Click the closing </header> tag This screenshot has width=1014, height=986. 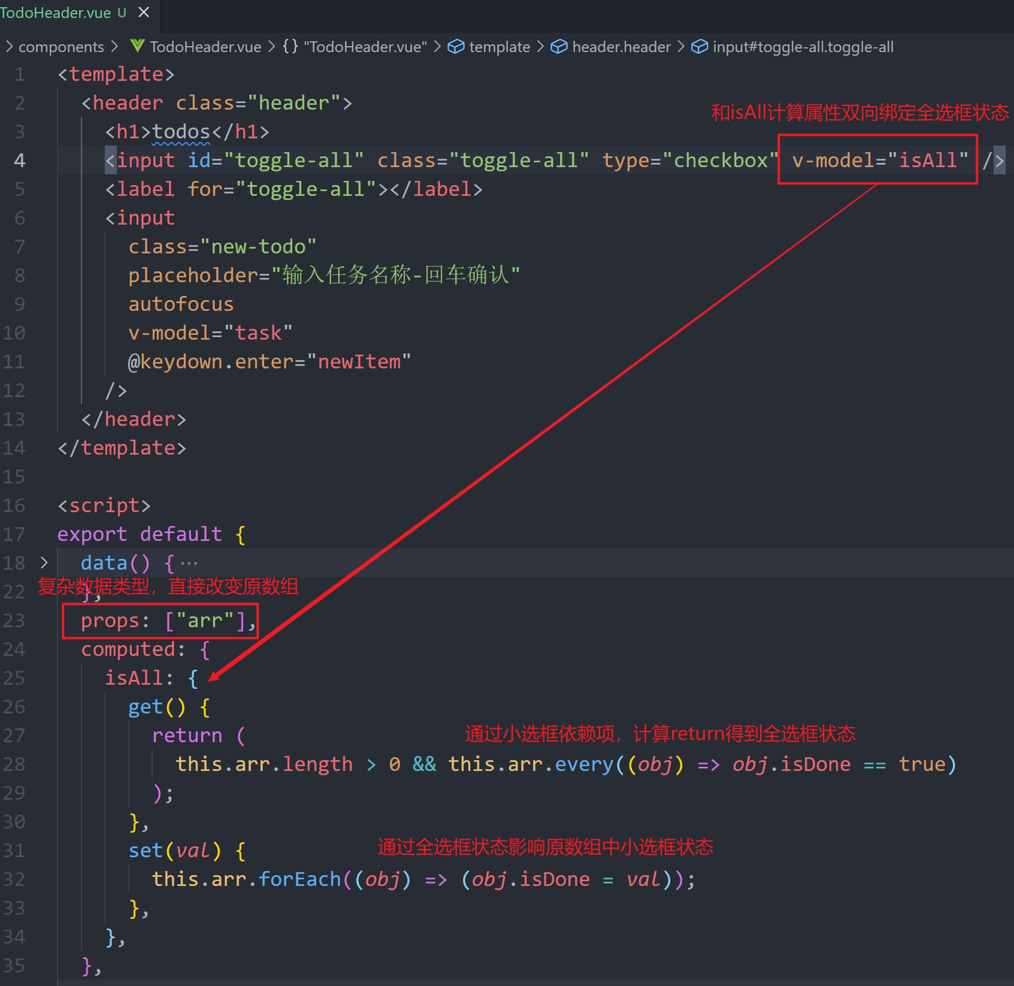point(134,419)
